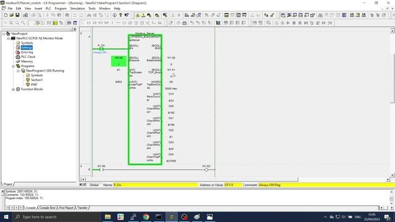Open the Tools menu

pos(92,8)
